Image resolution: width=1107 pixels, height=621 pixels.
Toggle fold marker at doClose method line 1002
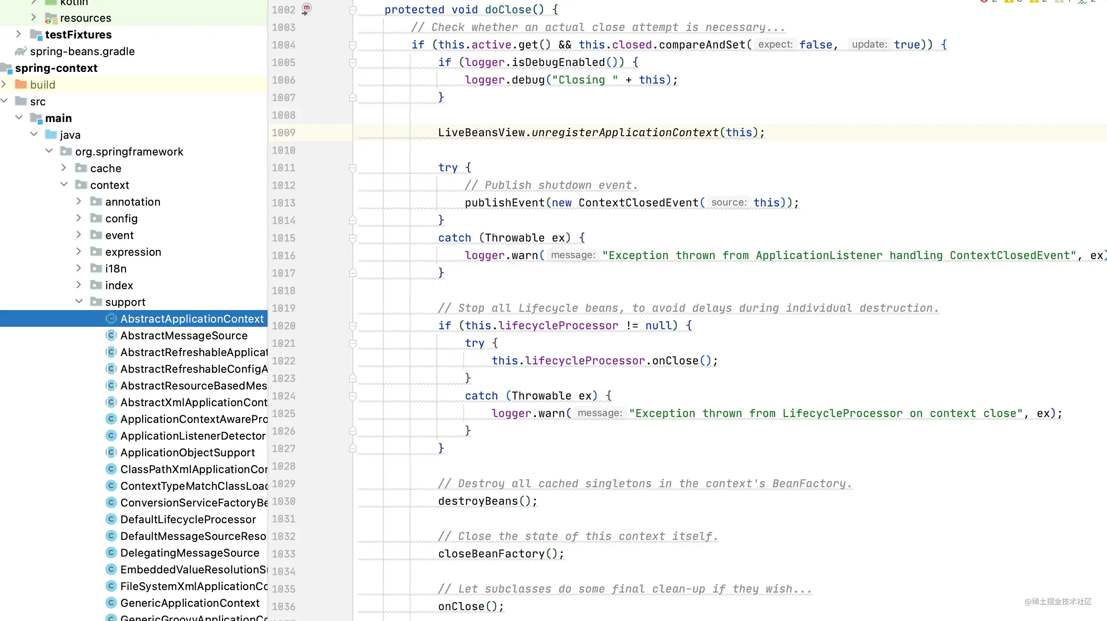point(352,10)
